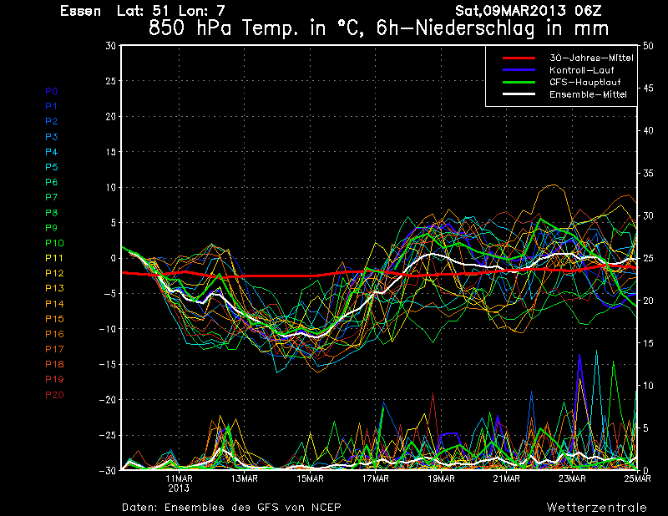668x516 pixels.
Task: Click the 19MAR date axis label
Action: 441,478
